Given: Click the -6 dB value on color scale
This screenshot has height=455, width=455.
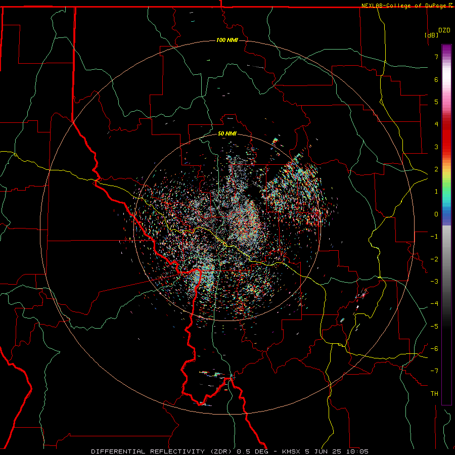Looking at the screenshot, I should tap(434, 349).
